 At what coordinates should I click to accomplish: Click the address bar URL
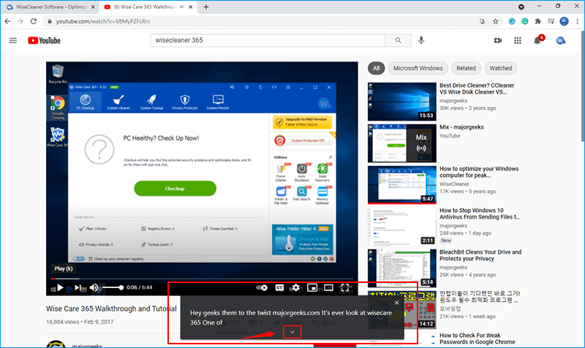pyautogui.click(x=103, y=21)
